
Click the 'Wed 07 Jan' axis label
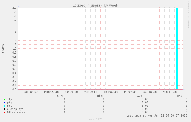point(91,92)
